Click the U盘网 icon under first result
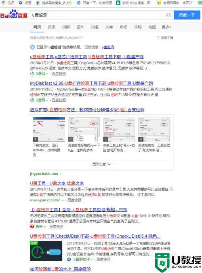Screen dimensions: 202x273 (32, 74)
